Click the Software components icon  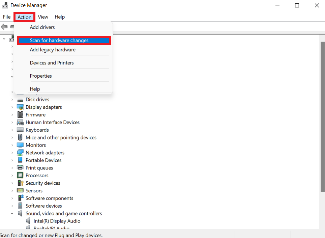pyautogui.click(x=21, y=198)
